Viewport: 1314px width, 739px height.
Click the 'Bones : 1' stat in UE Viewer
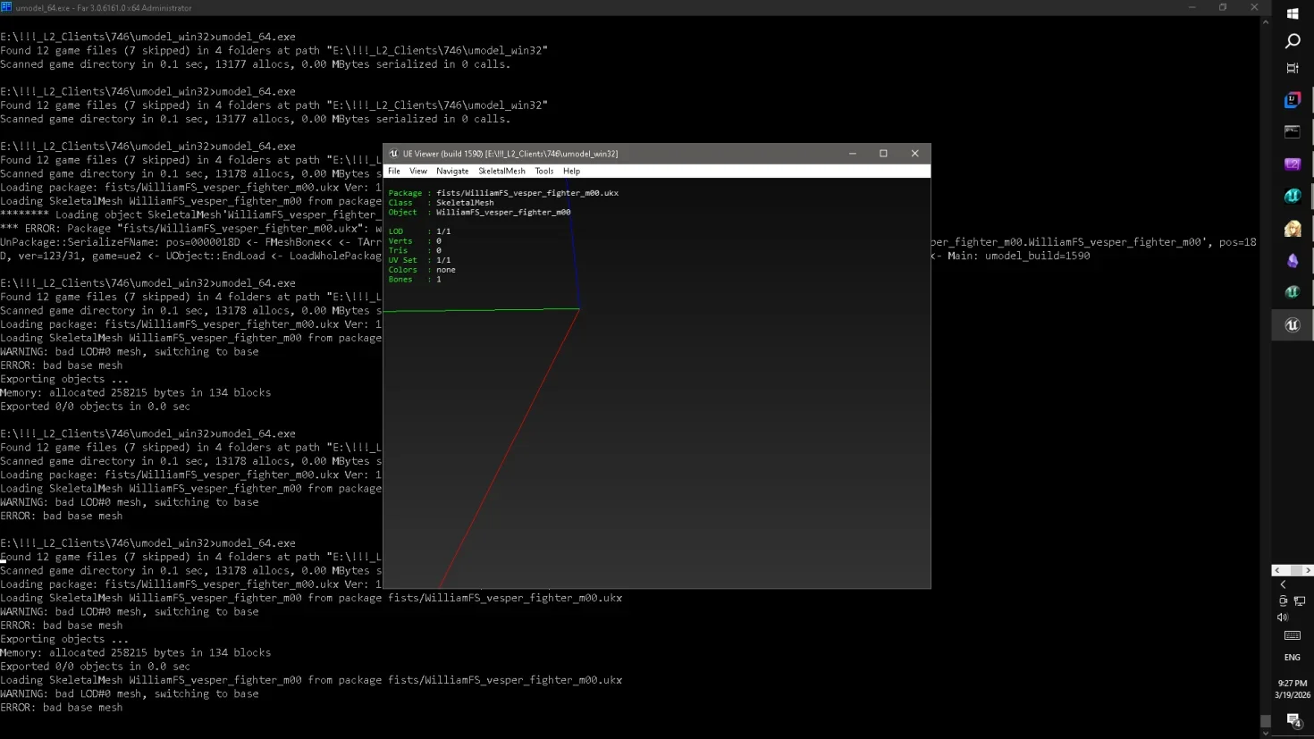click(x=415, y=280)
